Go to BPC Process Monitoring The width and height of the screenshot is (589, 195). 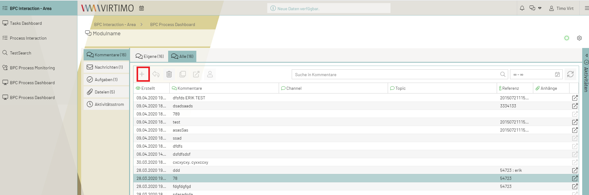pyautogui.click(x=32, y=68)
